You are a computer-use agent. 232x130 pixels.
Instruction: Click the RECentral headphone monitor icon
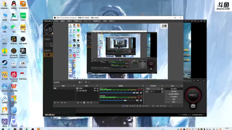pyautogui.click(x=194, y=81)
